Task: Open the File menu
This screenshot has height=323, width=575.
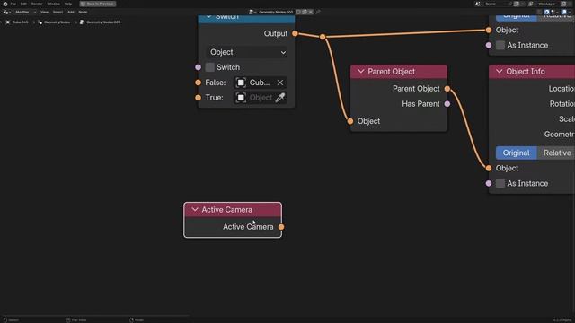Action: [x=13, y=4]
